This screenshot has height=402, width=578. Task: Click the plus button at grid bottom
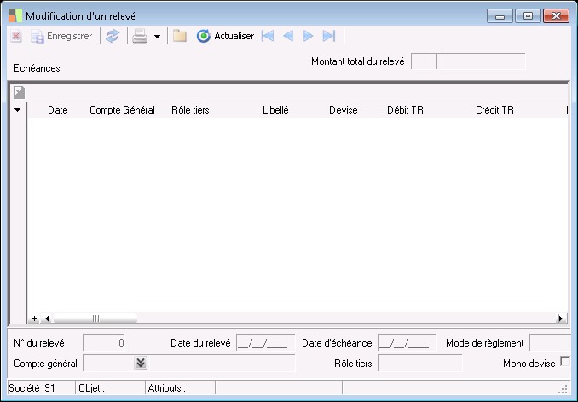pos(34,318)
